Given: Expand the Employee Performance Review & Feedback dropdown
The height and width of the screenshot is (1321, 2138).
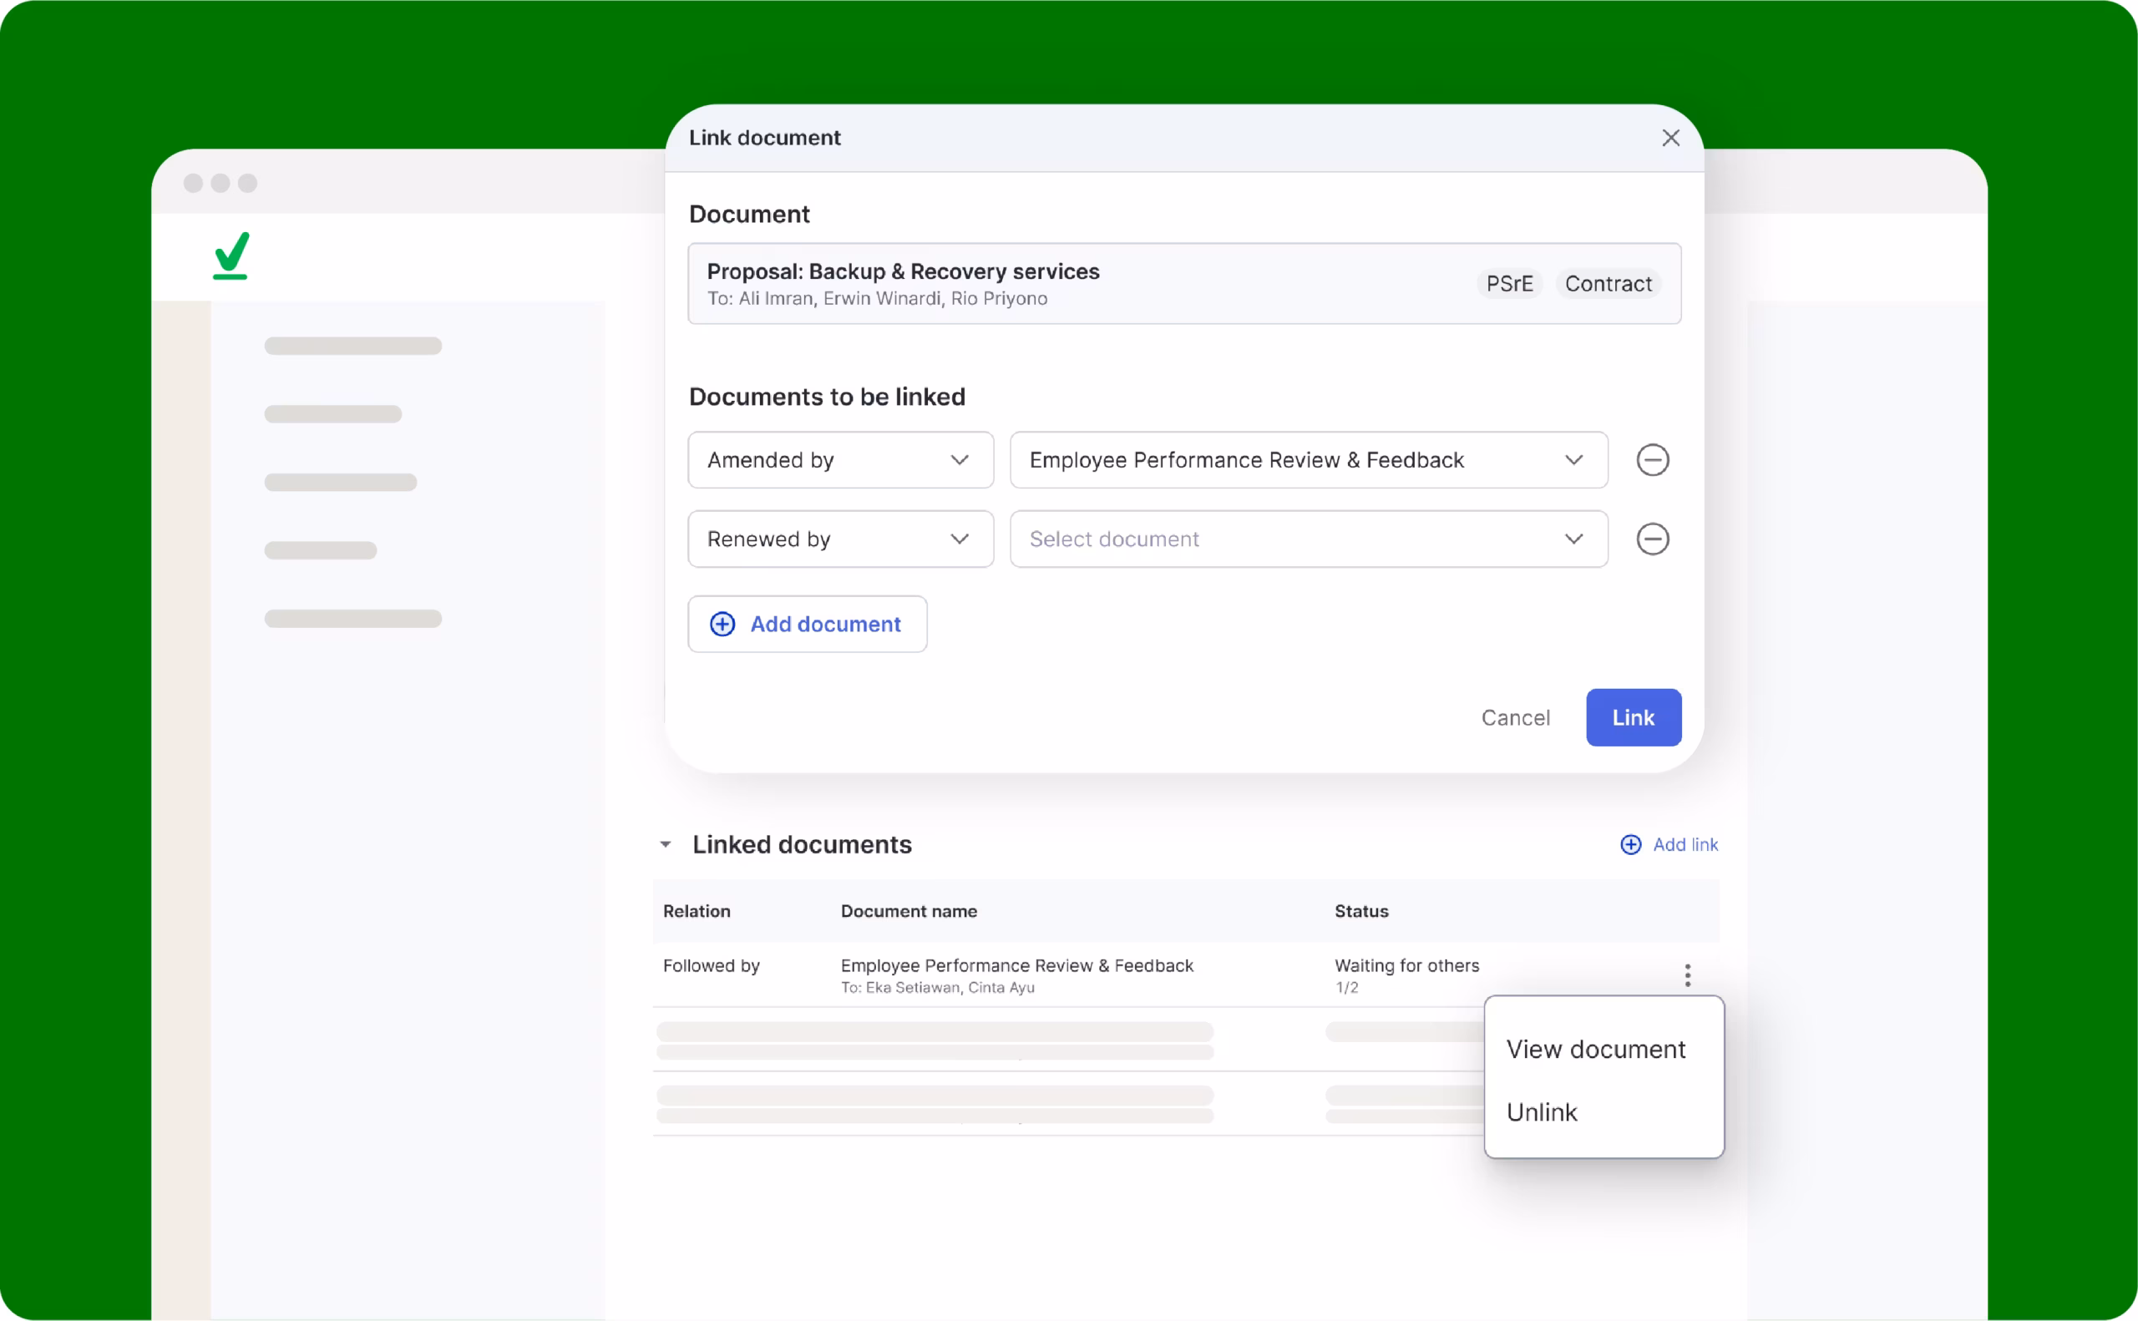Looking at the screenshot, I should coord(1307,460).
